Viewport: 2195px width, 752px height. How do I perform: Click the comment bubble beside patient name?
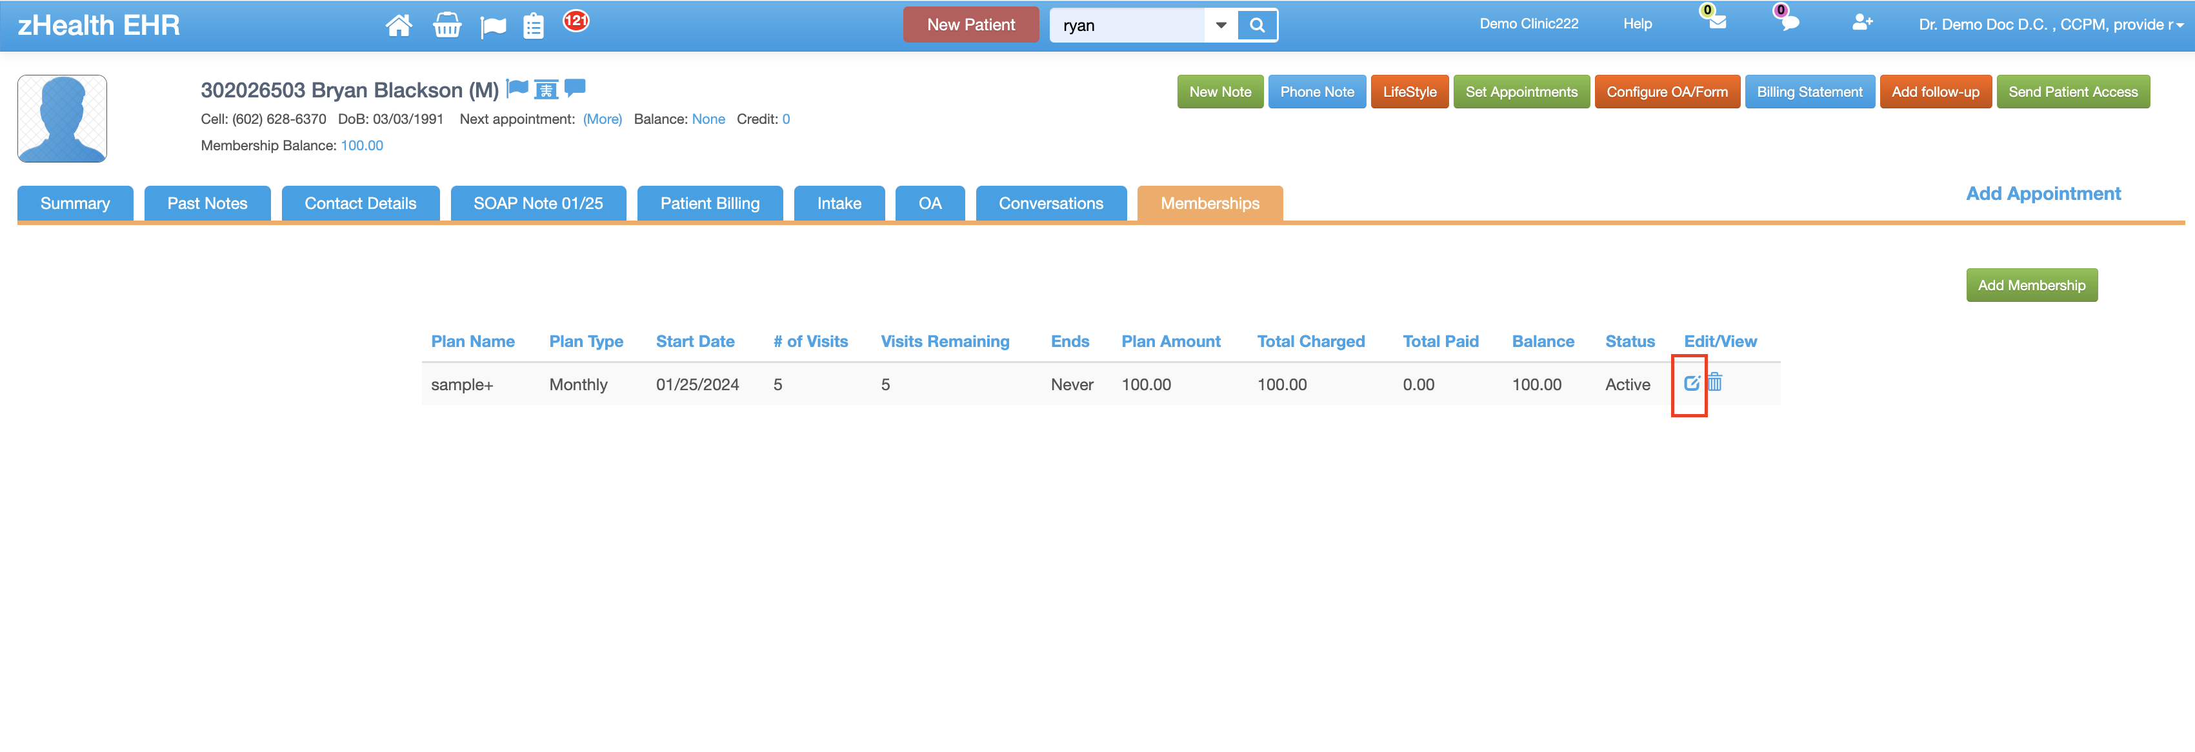coord(575,88)
